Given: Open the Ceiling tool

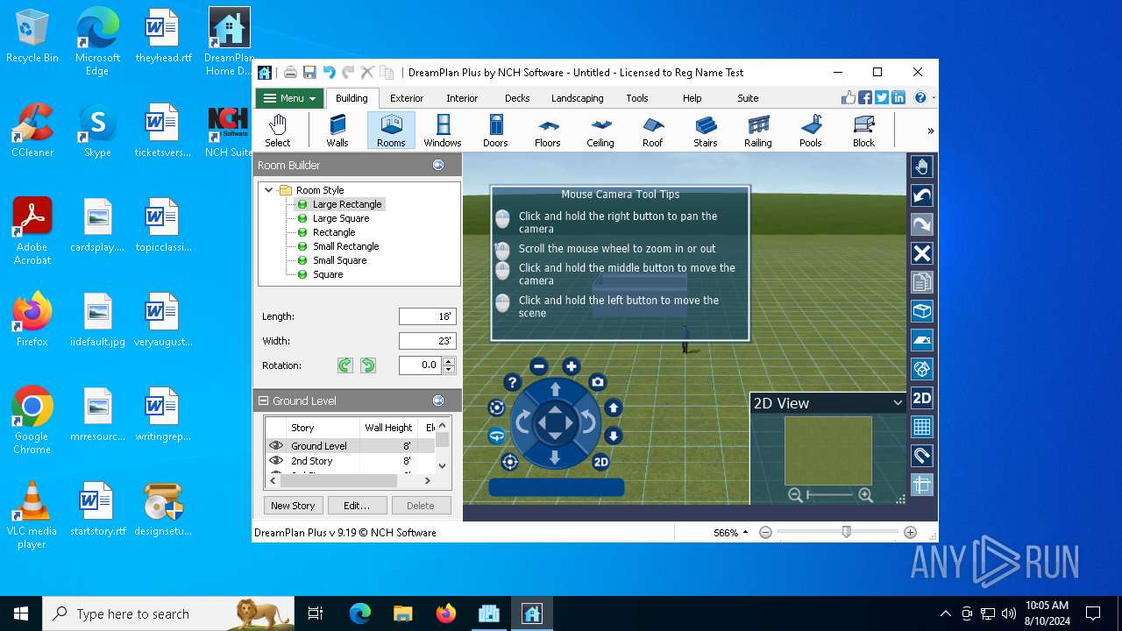Looking at the screenshot, I should [x=600, y=130].
